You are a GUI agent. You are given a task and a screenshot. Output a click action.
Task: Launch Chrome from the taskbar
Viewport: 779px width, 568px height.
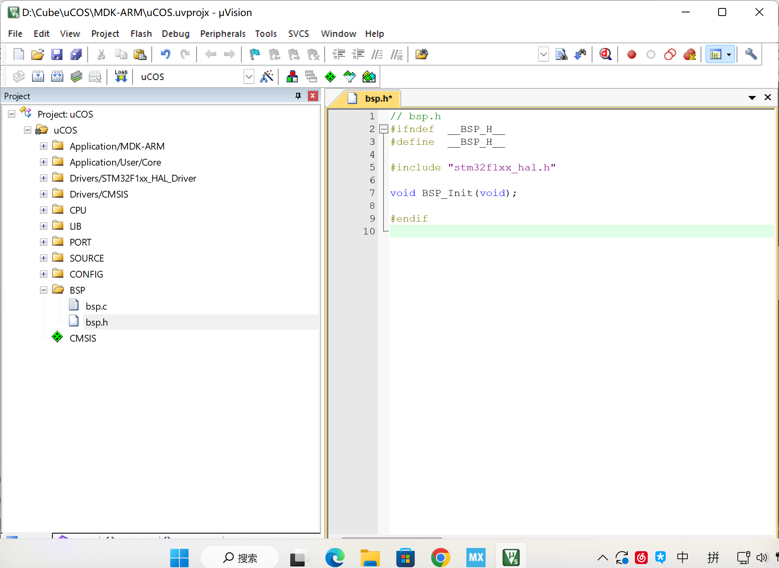440,557
